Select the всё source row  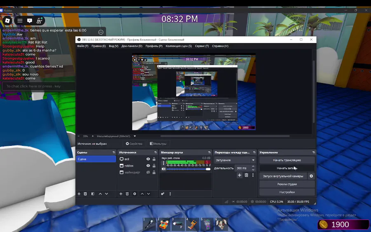[137, 159]
